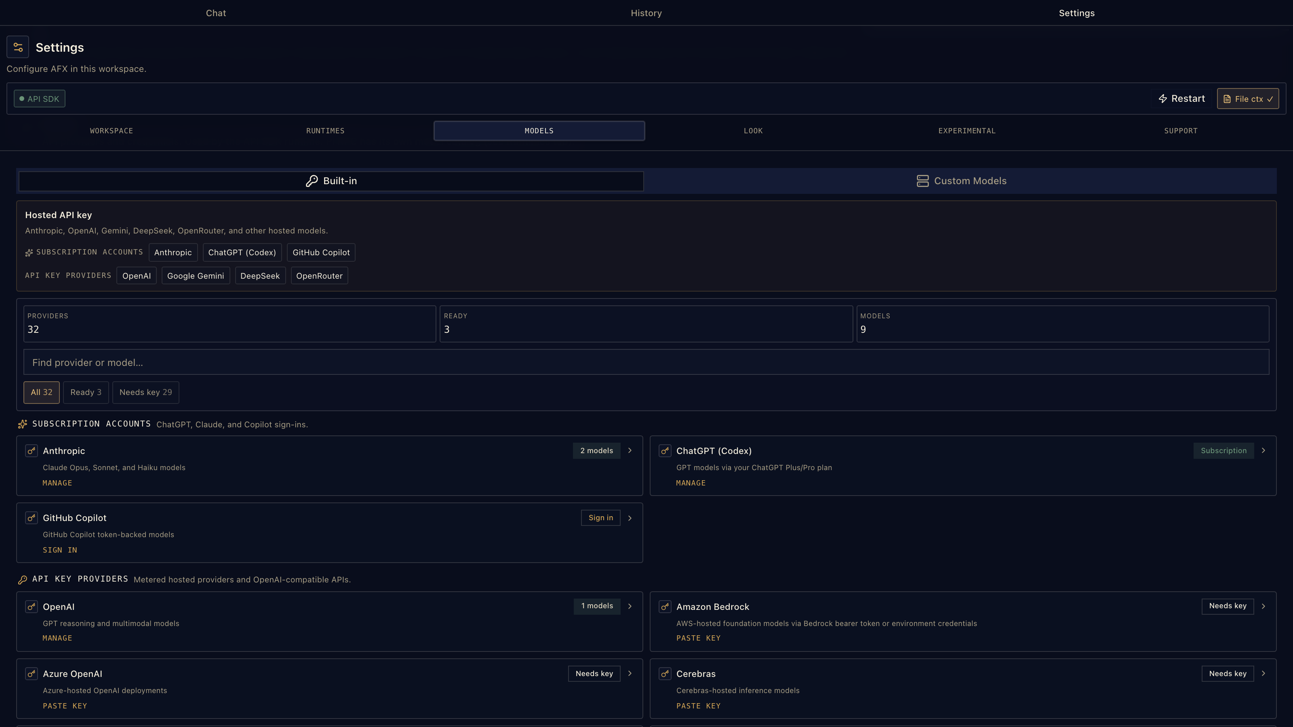Expand the ChatGPT (Codex) card chevron

1264,451
